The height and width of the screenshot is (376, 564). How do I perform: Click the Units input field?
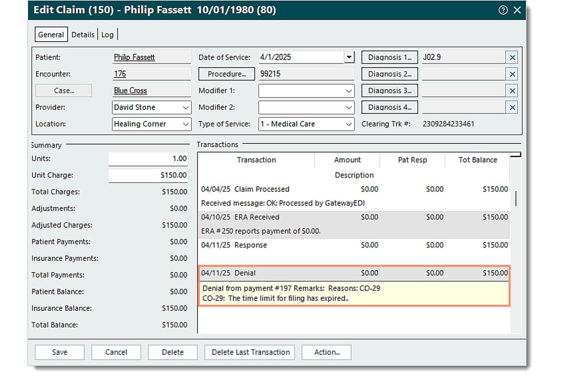tap(148, 159)
